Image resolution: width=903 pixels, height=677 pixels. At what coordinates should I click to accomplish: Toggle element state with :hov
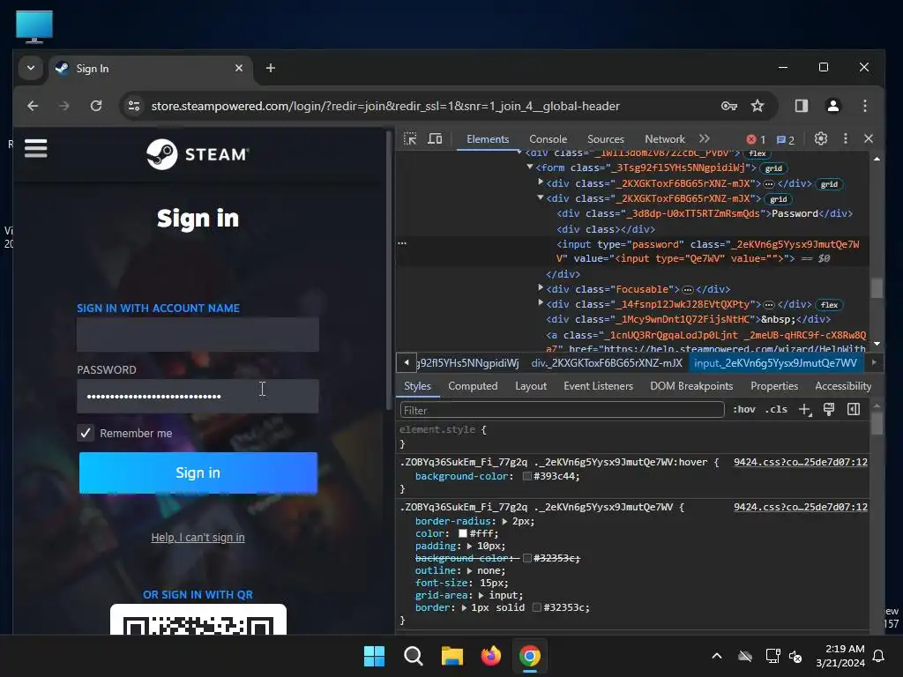744,409
